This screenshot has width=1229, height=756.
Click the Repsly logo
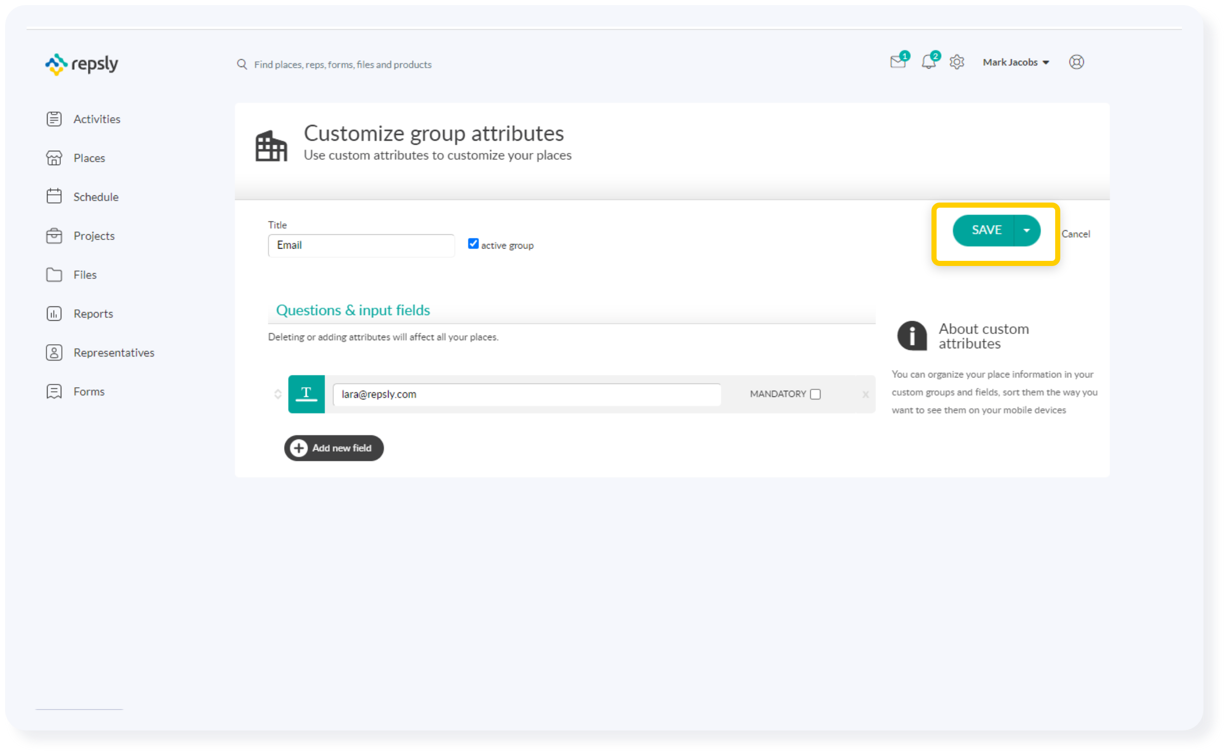tap(82, 64)
